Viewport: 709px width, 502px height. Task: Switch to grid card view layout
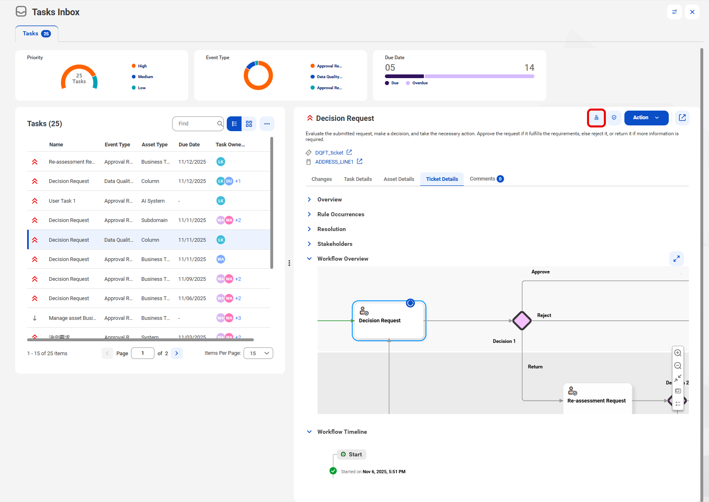tap(249, 124)
